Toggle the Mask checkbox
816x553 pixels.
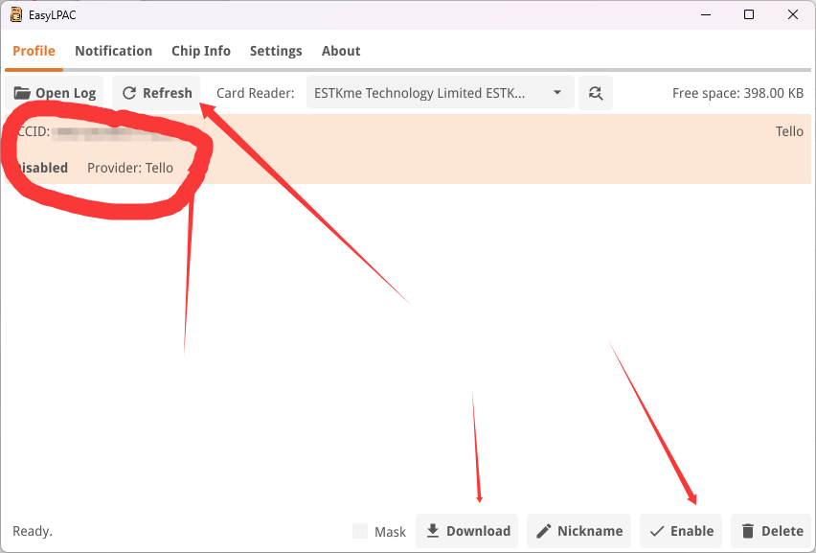[x=360, y=531]
